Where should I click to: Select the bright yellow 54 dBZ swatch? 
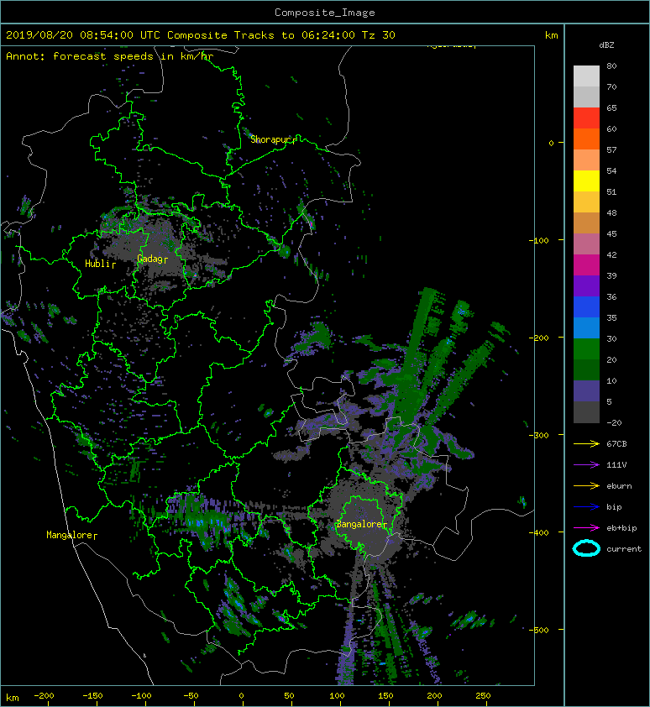tap(586, 181)
